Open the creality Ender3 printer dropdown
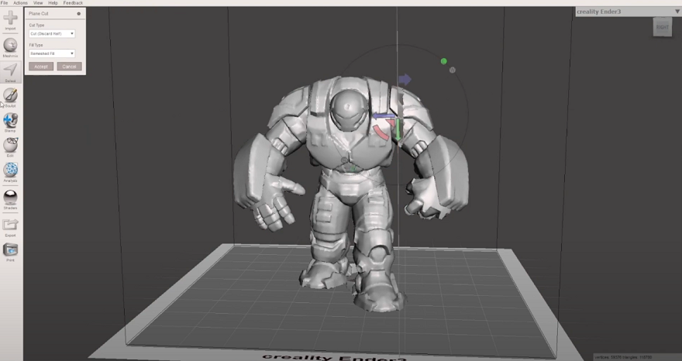The height and width of the screenshot is (361, 682). click(628, 12)
